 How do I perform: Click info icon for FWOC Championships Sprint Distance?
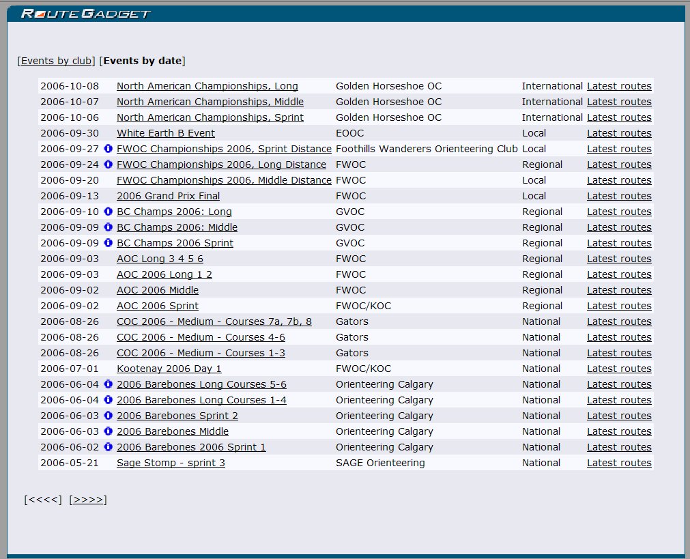108,149
